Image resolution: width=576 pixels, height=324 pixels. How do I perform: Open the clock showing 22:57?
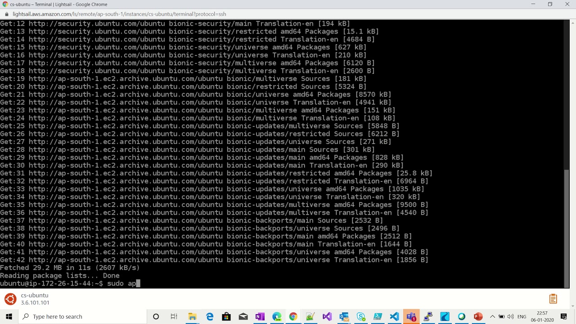[542, 316]
